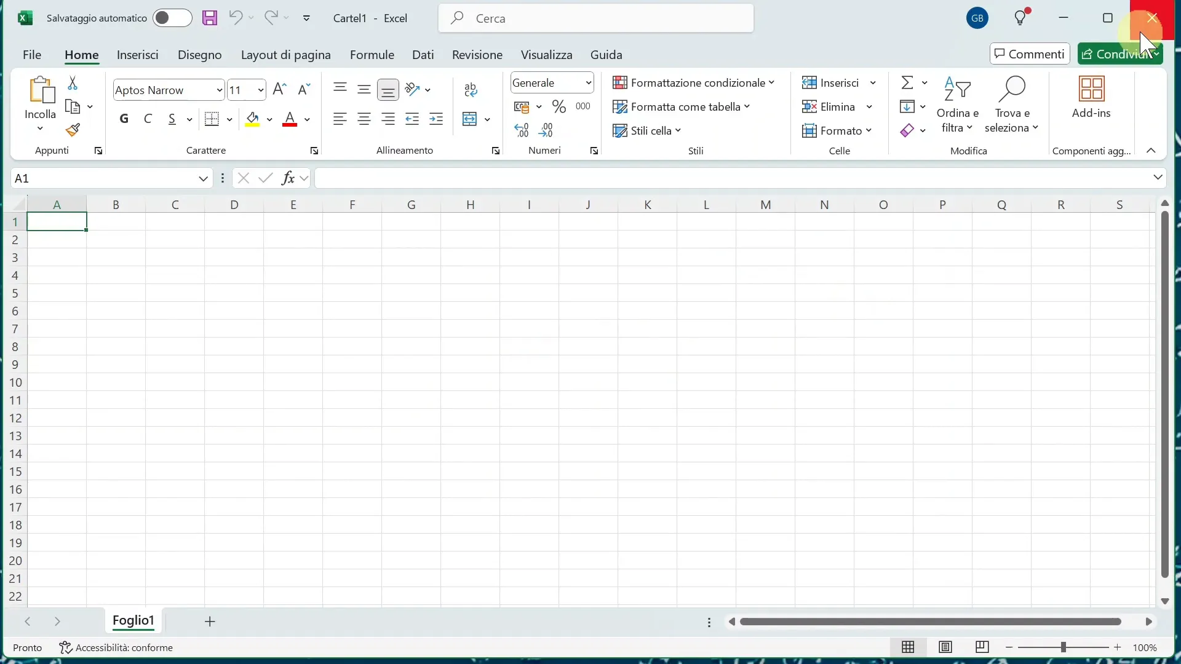
Task: Open the Aptos Narrow font dropdown
Action: pos(220,90)
